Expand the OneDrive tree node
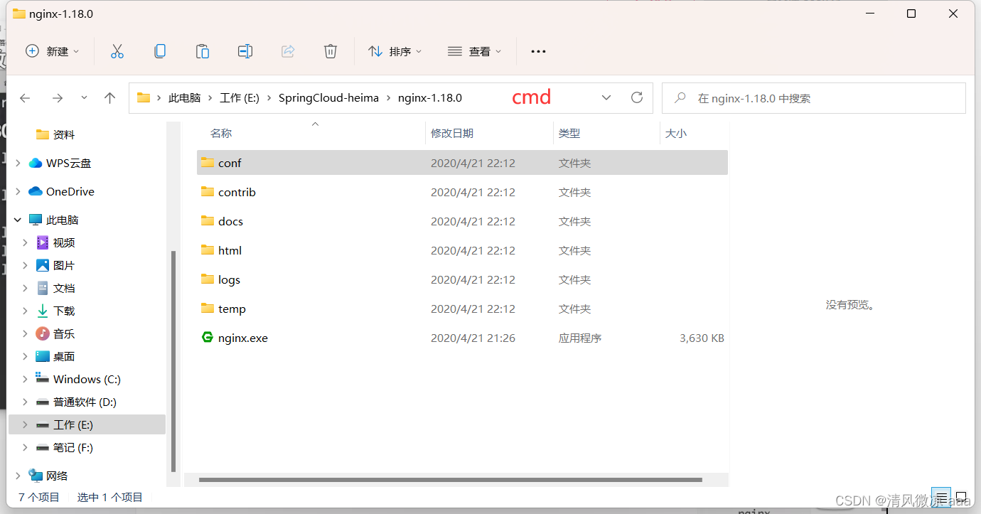981x514 pixels. (18, 191)
